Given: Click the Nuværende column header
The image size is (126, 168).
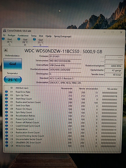Looking at the screenshot, I should pyautogui.click(x=67, y=89).
